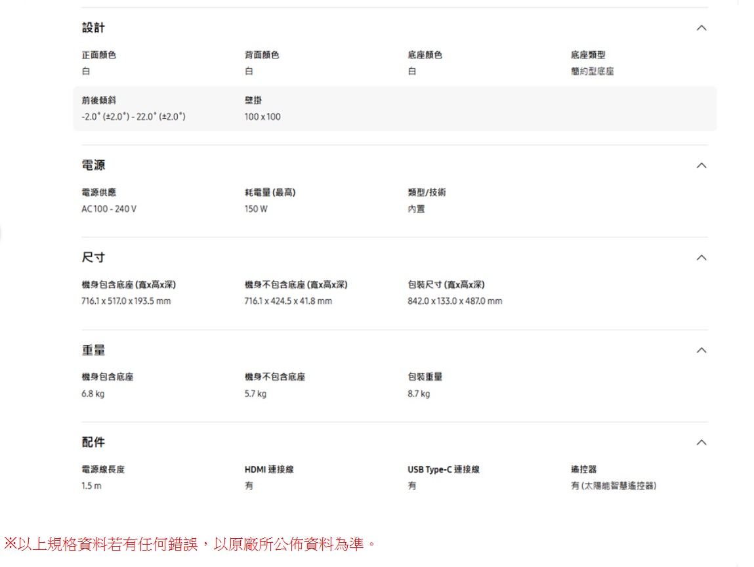Image resolution: width=754 pixels, height=567 pixels.
Task: Click the 尺寸 section heading
Action: [x=93, y=258]
